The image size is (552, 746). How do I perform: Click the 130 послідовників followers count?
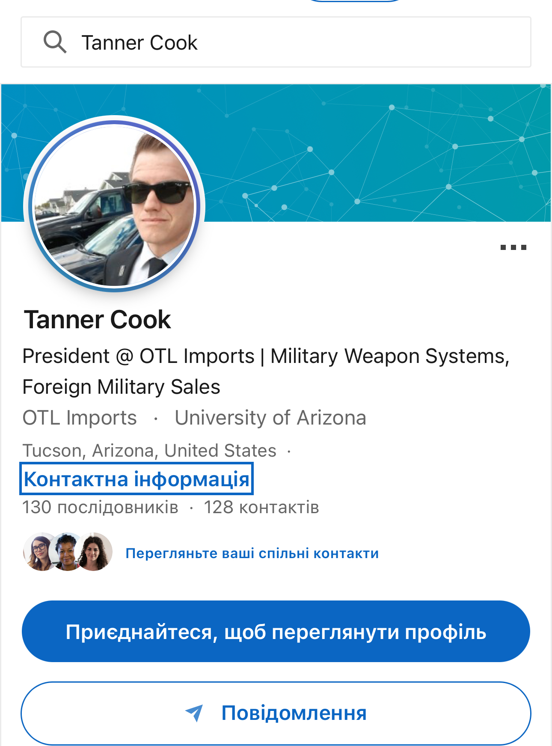point(100,507)
